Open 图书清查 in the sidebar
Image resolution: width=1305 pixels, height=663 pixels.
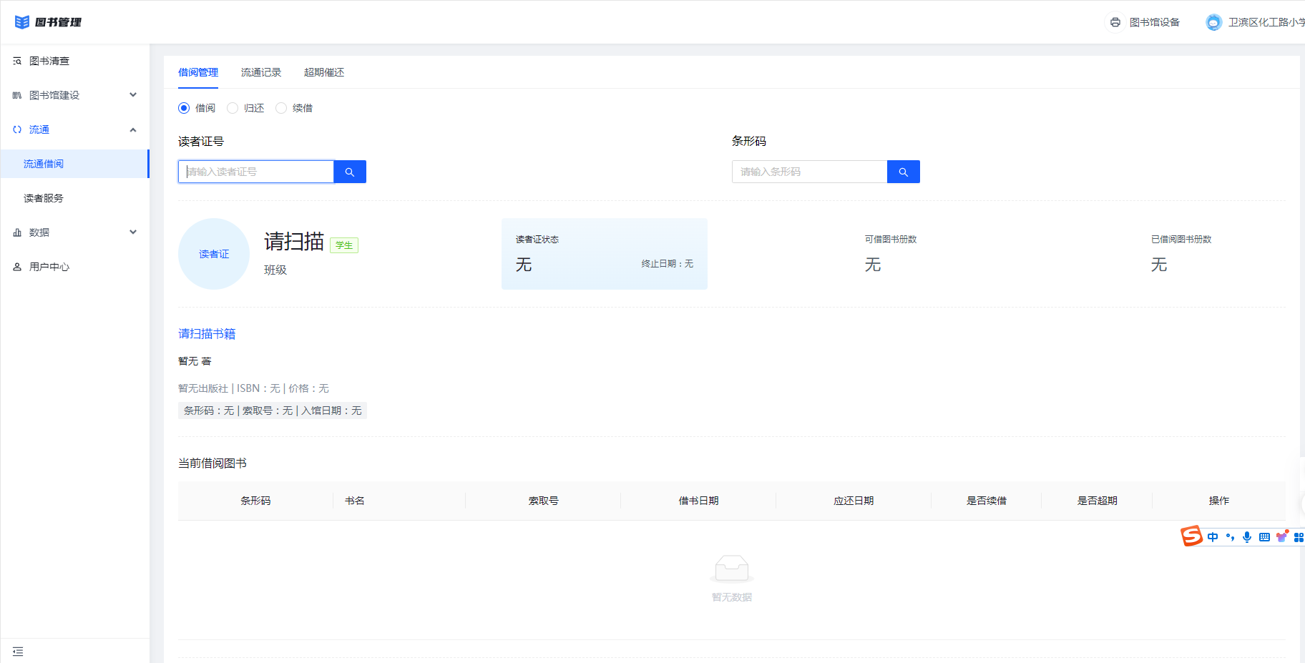coord(49,61)
